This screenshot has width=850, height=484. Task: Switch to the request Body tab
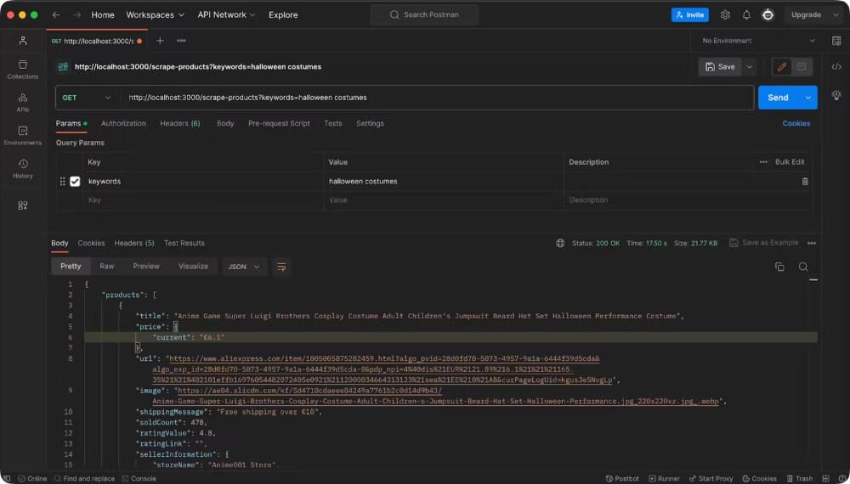point(225,123)
